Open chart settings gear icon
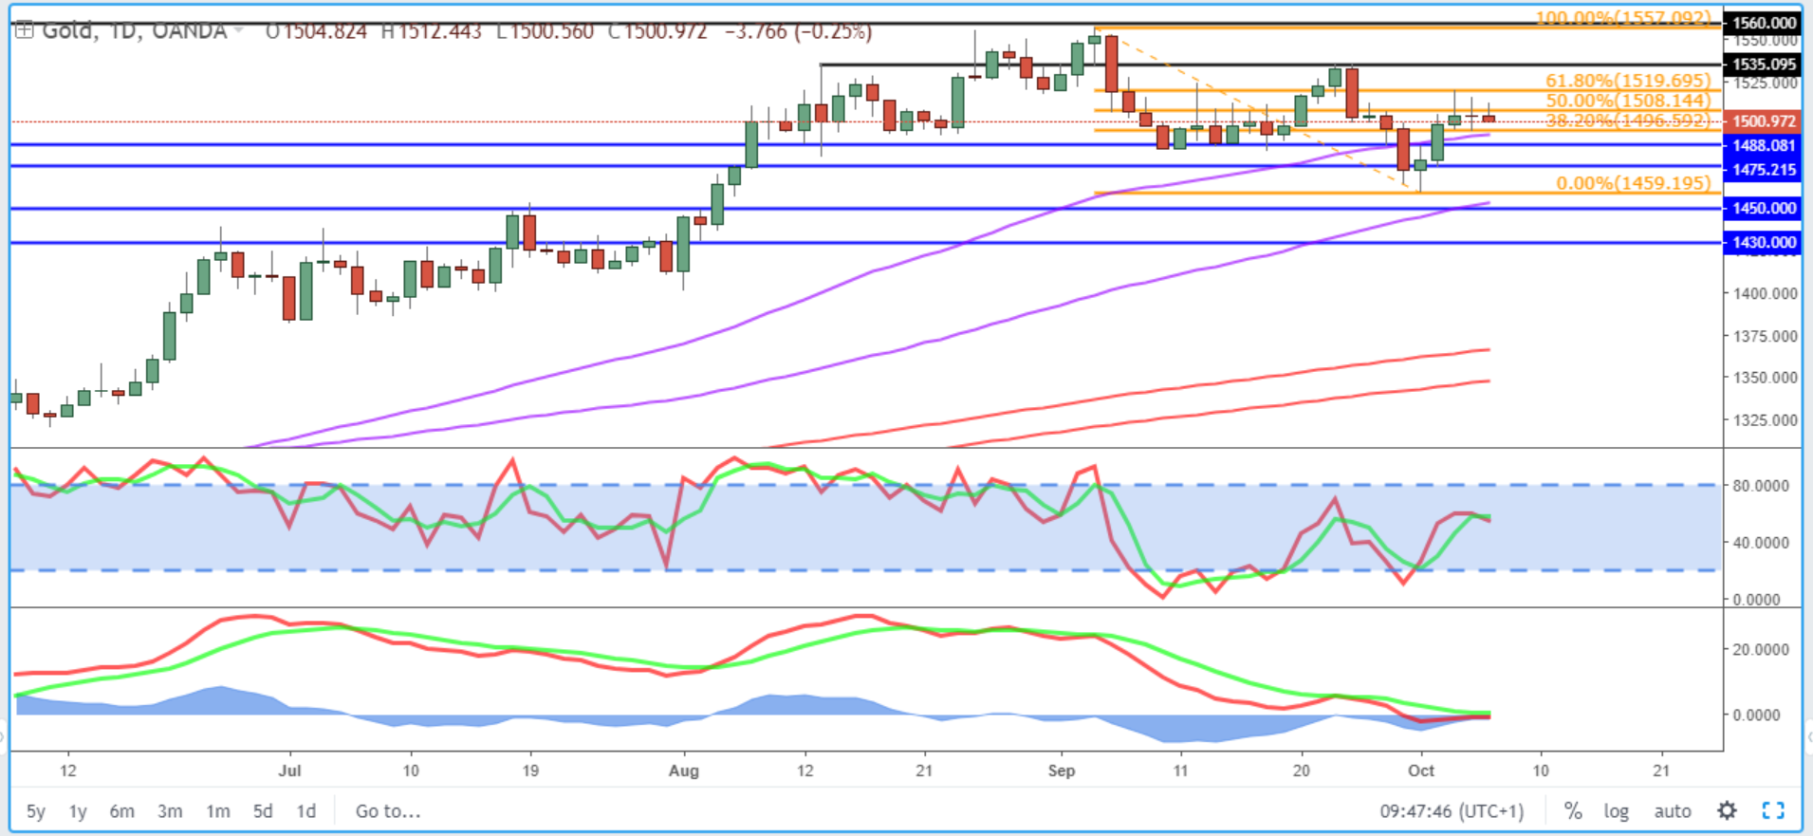The height and width of the screenshot is (836, 1813). pos(1727,810)
